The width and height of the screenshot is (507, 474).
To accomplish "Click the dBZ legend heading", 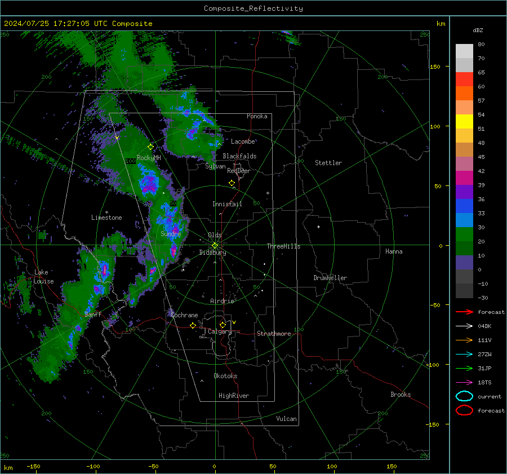I will point(478,30).
